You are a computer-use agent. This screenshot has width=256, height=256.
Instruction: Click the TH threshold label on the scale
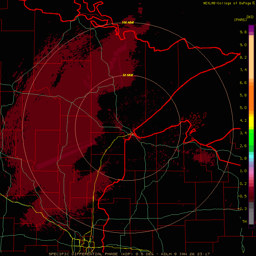(244, 222)
